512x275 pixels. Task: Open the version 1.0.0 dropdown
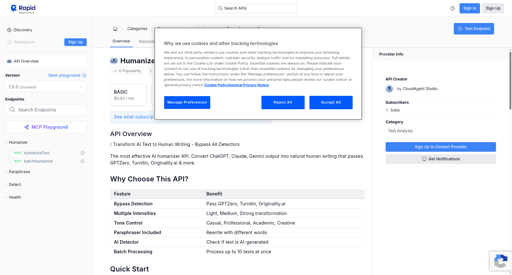click(x=46, y=87)
